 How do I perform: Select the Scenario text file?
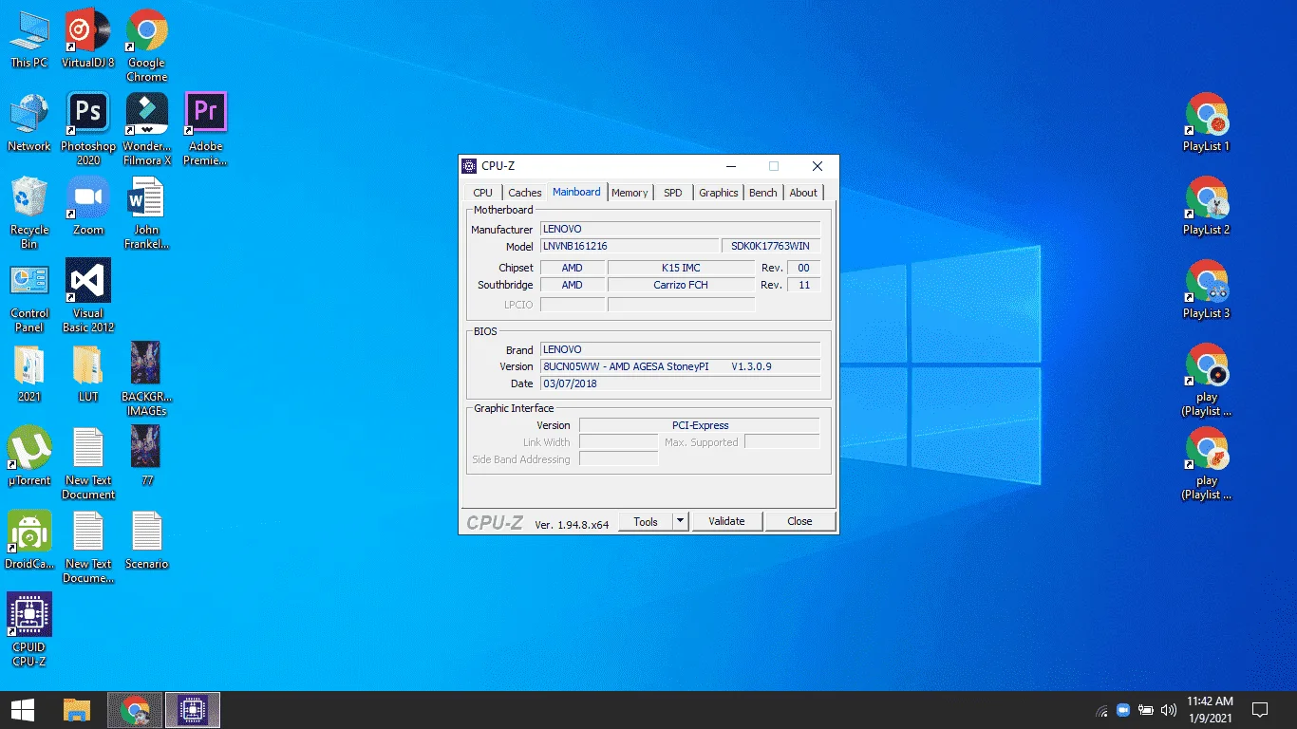147,541
